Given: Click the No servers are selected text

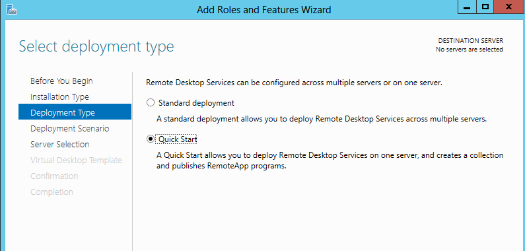Looking at the screenshot, I should 469,50.
